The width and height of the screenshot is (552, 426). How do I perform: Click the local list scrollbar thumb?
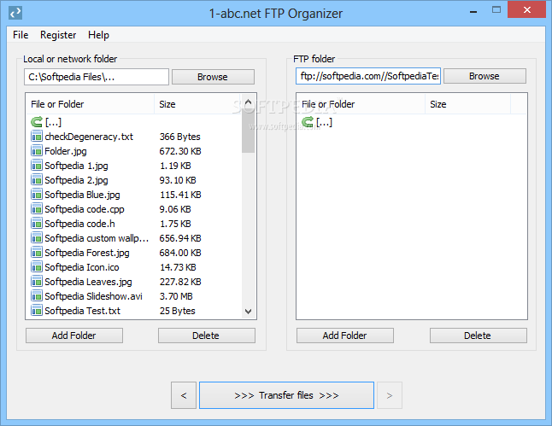click(x=248, y=131)
